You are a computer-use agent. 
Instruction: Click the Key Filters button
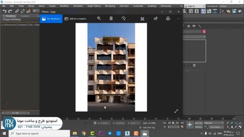(x=216, y=127)
